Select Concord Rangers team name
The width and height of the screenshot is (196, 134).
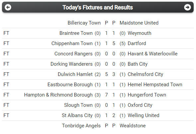(73, 54)
